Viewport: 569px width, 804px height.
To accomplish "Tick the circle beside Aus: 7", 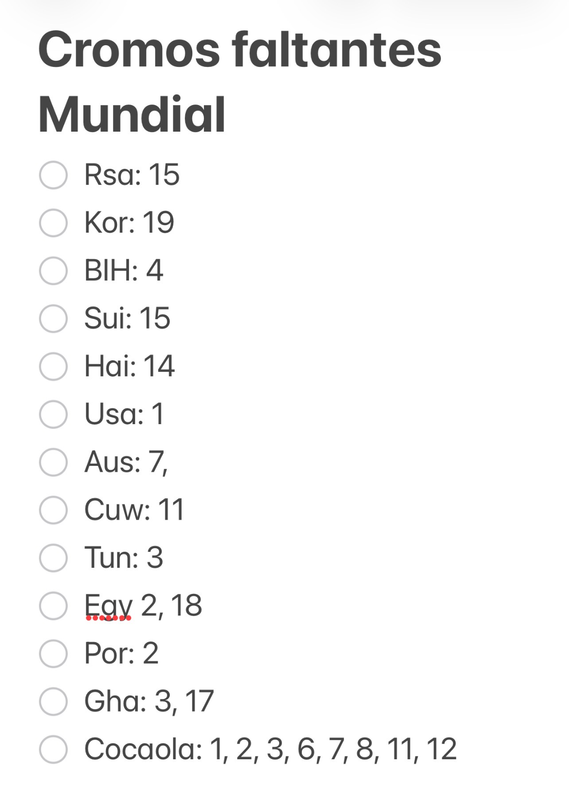I will pyautogui.click(x=53, y=462).
